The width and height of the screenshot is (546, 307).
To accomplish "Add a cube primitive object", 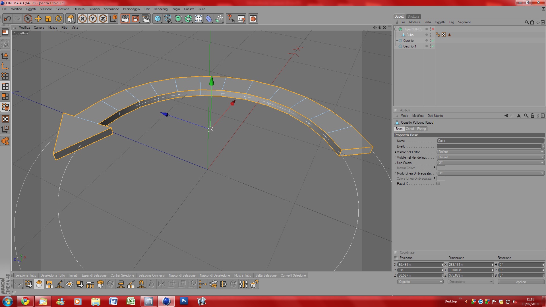I will (x=157, y=19).
